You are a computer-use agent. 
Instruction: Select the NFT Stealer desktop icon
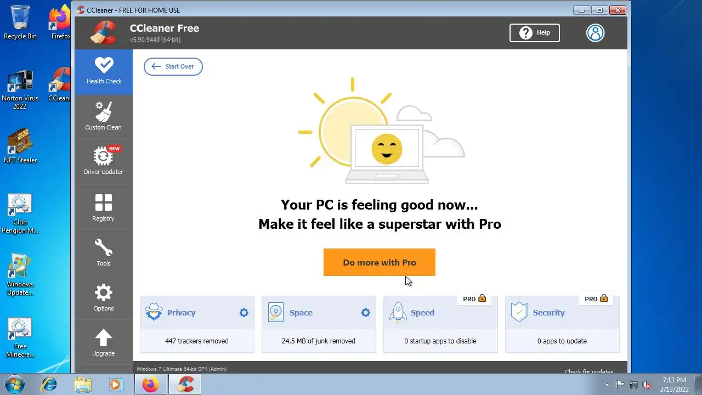[20, 146]
